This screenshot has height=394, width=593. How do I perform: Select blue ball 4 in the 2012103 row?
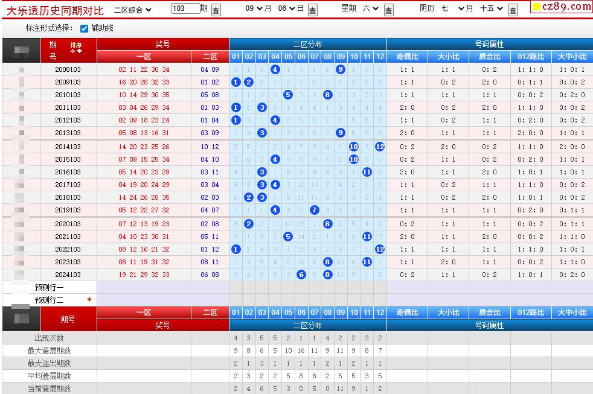pos(275,120)
